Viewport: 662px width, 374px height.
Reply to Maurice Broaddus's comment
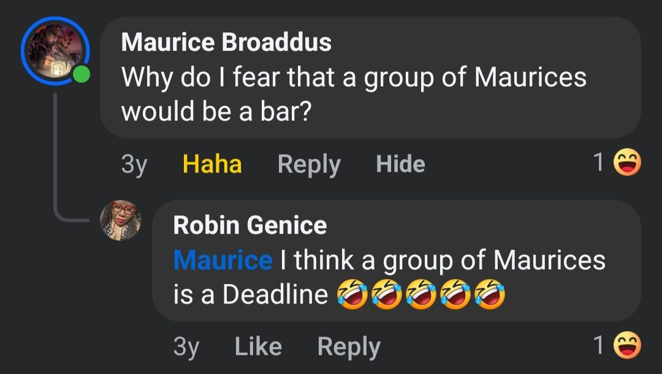(x=308, y=164)
